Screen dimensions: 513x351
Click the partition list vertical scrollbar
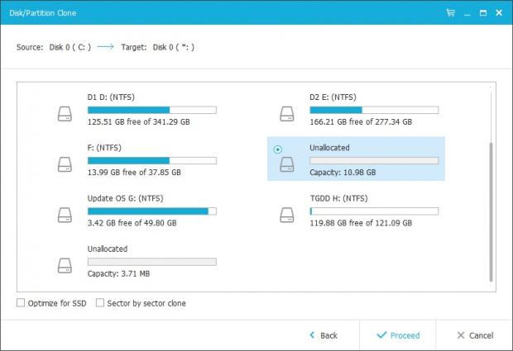pyautogui.click(x=491, y=211)
